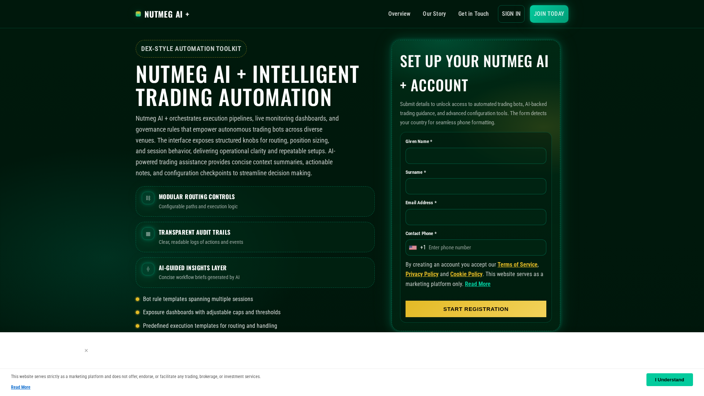Focus the Surname input field
Image resolution: width=704 pixels, height=396 pixels.
pos(476,186)
